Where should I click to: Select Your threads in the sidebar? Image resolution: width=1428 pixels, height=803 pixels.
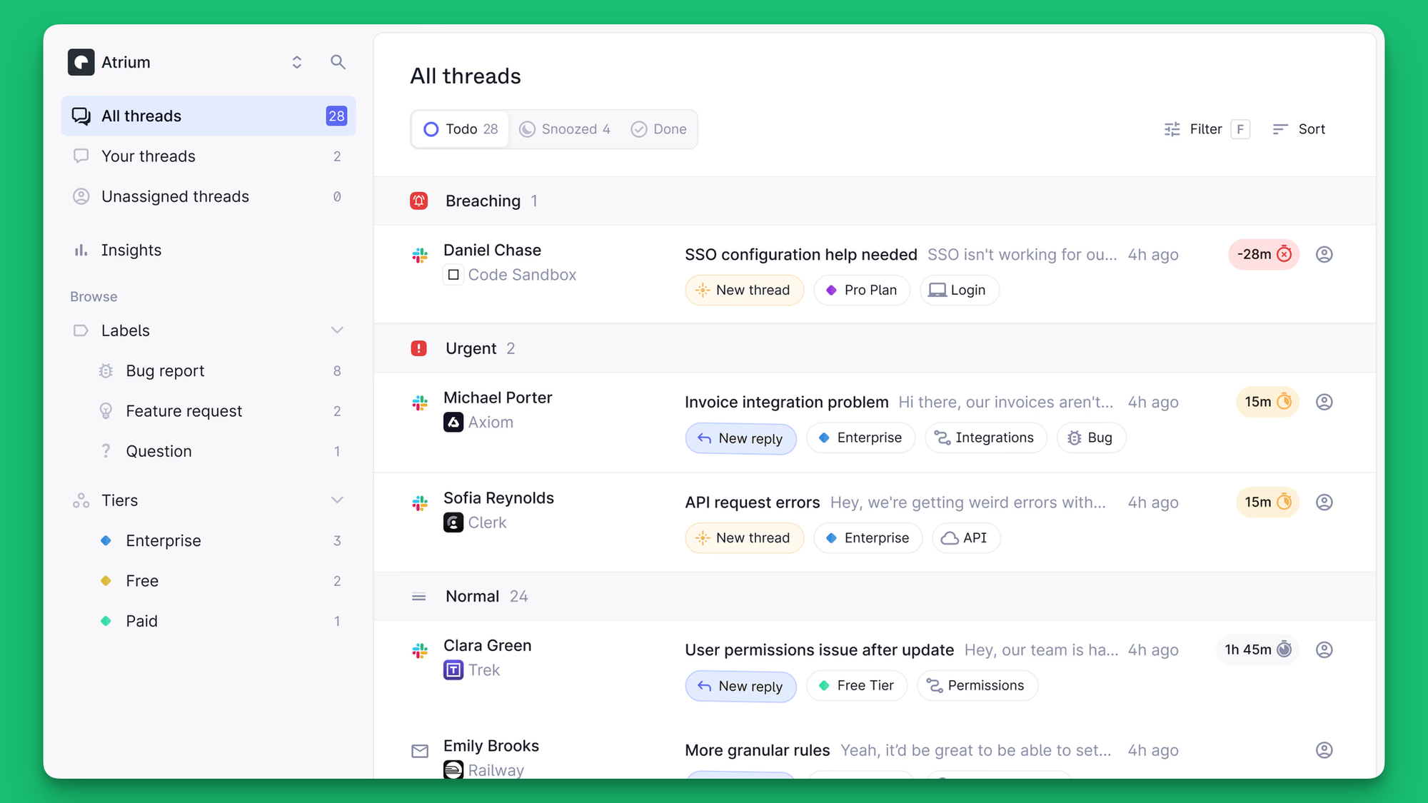[x=148, y=156]
